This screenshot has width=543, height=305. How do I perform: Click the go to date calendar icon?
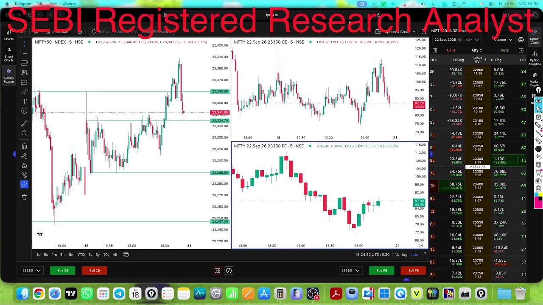(x=126, y=255)
